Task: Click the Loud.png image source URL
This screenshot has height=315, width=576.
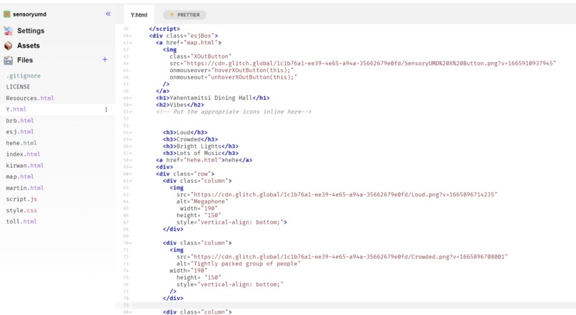Action: [345, 194]
